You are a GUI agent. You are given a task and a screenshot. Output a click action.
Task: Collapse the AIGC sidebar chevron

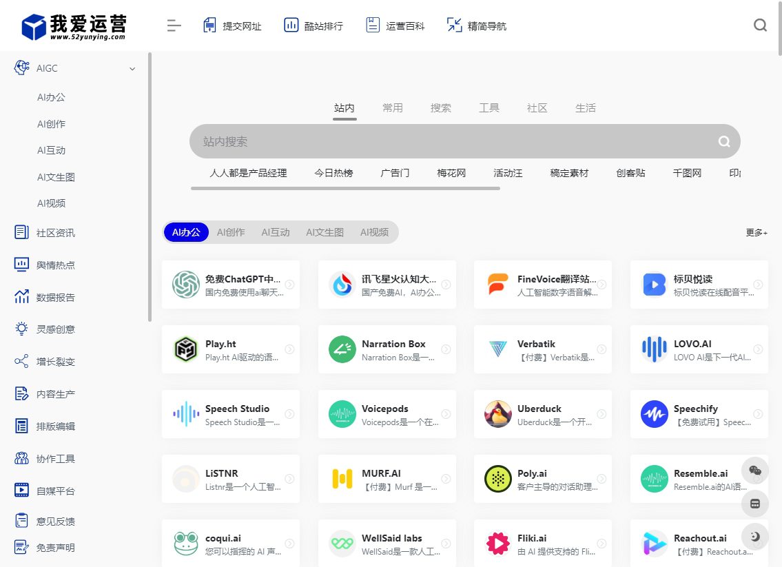132,69
